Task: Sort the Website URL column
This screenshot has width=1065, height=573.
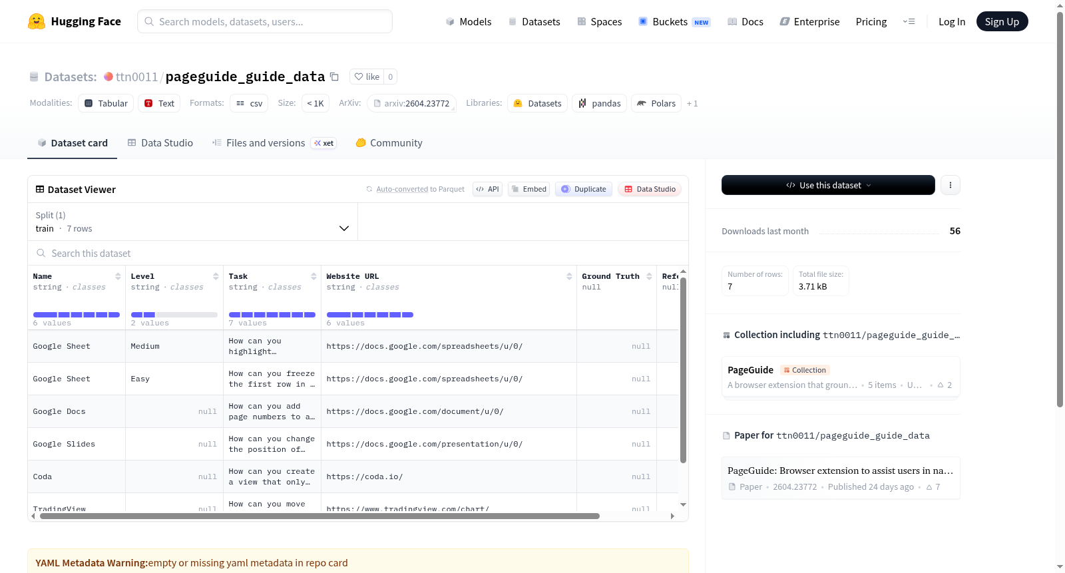Action: click(569, 276)
